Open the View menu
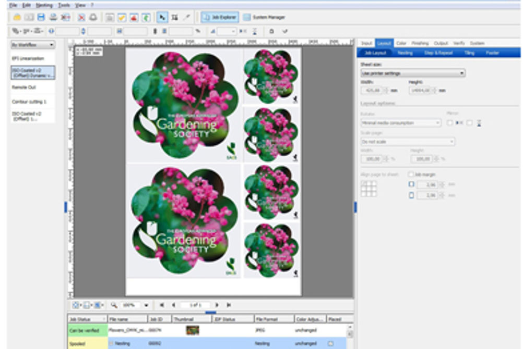523x349 pixels. click(80, 5)
